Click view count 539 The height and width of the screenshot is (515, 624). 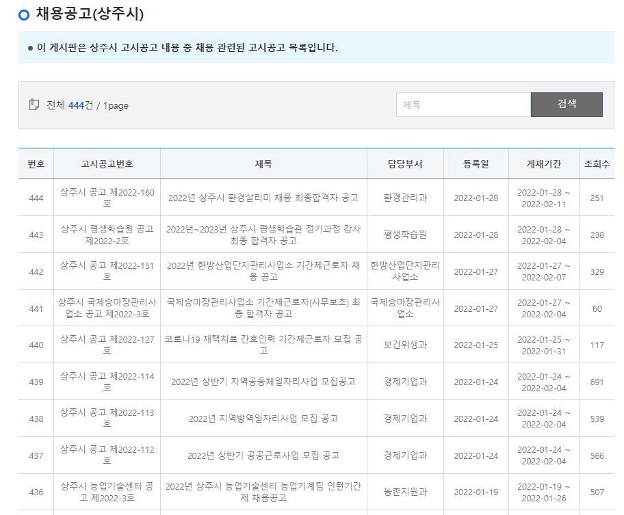597,419
